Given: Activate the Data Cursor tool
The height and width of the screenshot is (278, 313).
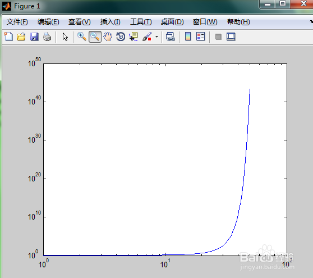Looking at the screenshot, I should [134, 37].
